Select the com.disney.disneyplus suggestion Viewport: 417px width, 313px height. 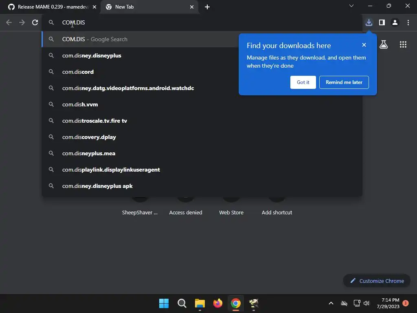point(202,55)
